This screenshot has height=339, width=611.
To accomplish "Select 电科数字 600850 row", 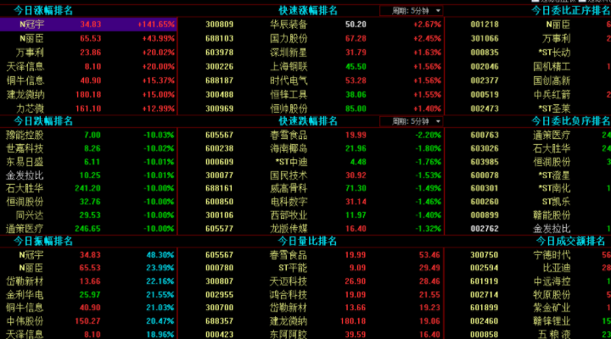I will 311,202.
